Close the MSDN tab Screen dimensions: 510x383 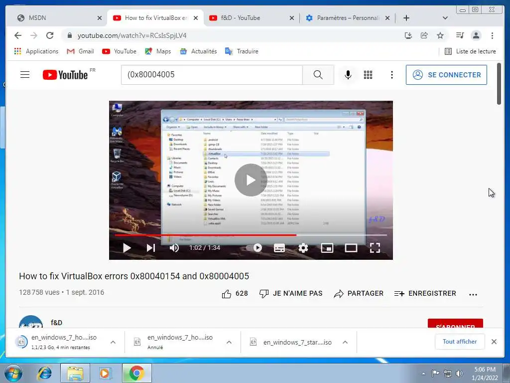[100, 18]
